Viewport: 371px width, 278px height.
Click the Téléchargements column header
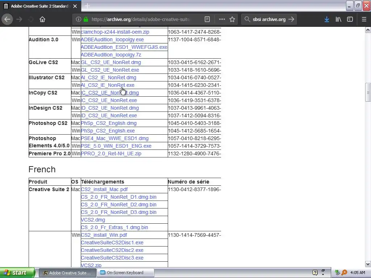pyautogui.click(x=103, y=182)
